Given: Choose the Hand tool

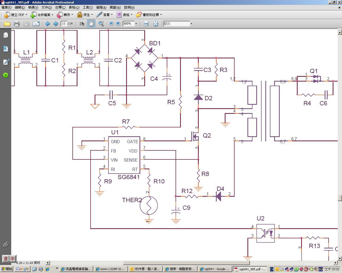Looking at the screenshot, I should pos(91,23).
